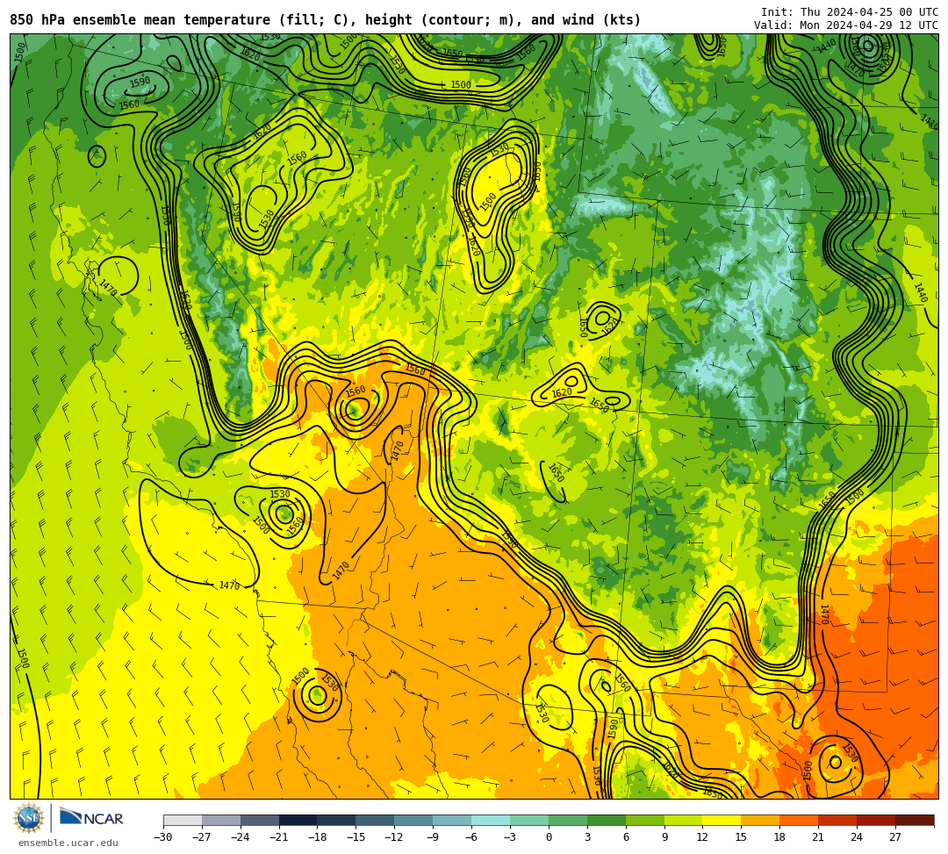Screen dimensions: 948x854
Task: Pick the −27 to −24 gray colorbar swatch
Action: coord(221,821)
